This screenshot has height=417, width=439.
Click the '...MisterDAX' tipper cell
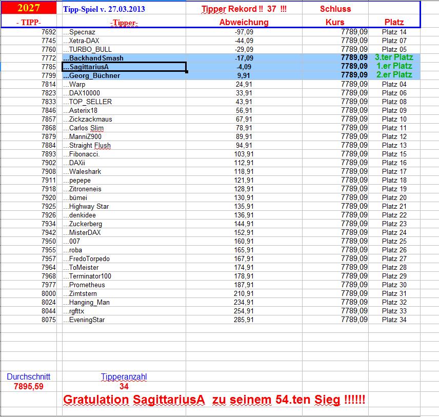click(124, 232)
